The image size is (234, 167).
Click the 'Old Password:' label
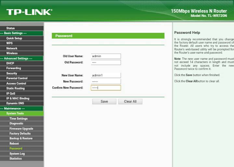tap(74, 62)
